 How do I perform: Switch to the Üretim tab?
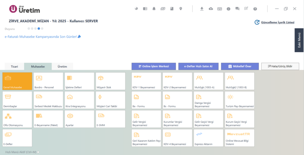(x=62, y=66)
